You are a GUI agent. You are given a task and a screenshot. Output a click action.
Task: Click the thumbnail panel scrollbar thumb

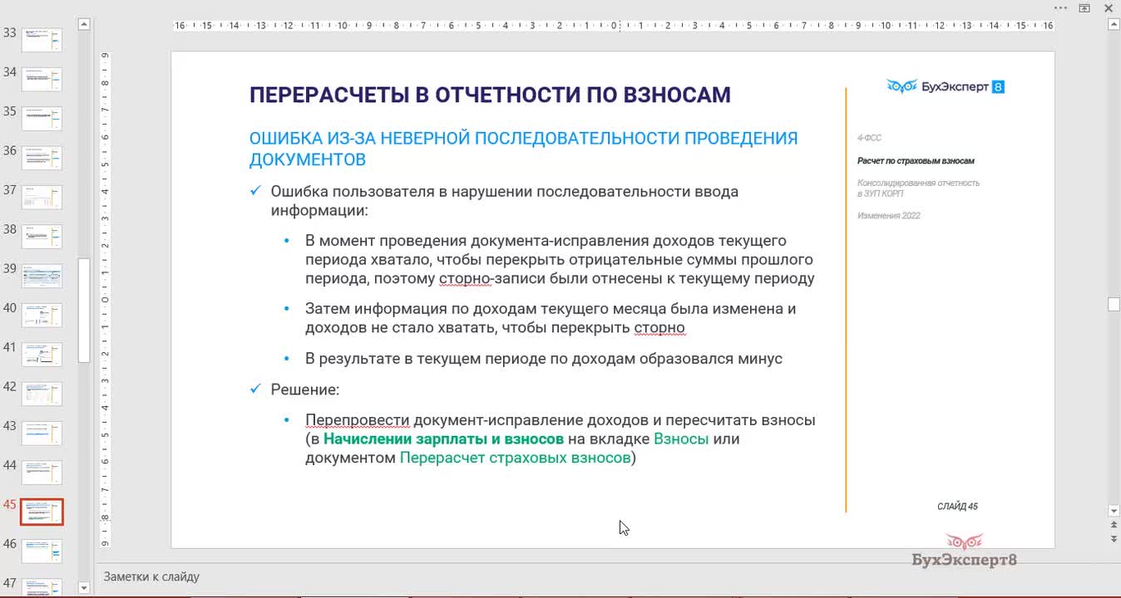click(84, 310)
